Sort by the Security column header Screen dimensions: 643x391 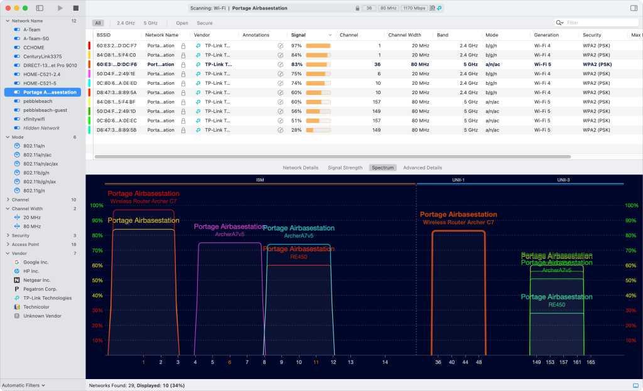(x=592, y=35)
